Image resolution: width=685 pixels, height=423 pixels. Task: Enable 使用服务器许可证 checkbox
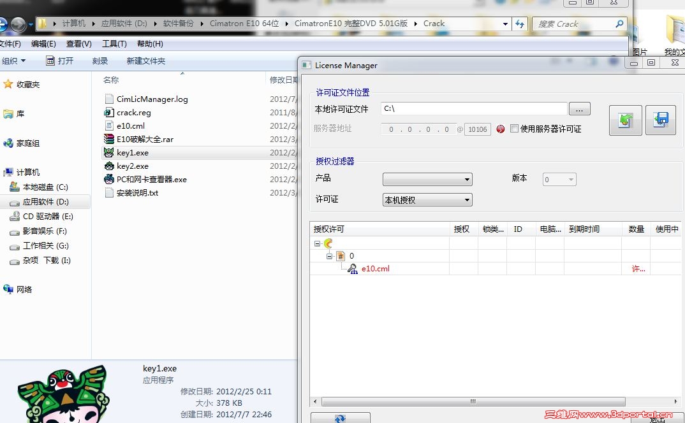coord(514,128)
